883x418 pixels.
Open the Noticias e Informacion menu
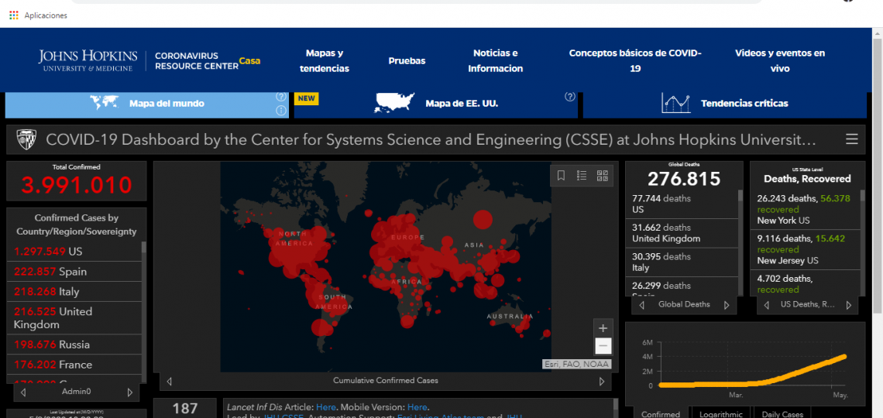pos(496,60)
